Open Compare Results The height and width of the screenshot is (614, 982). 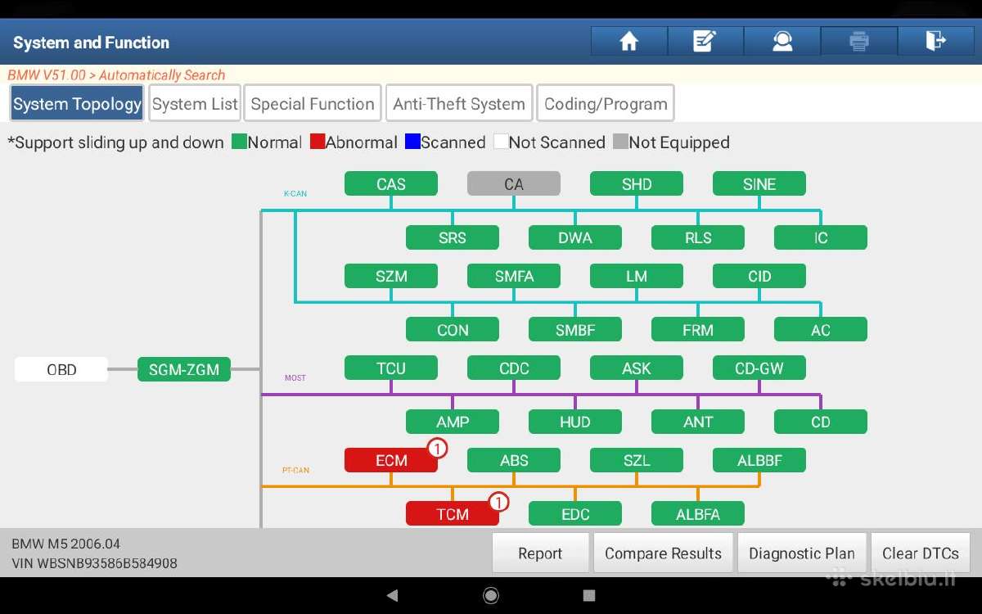[x=663, y=553]
